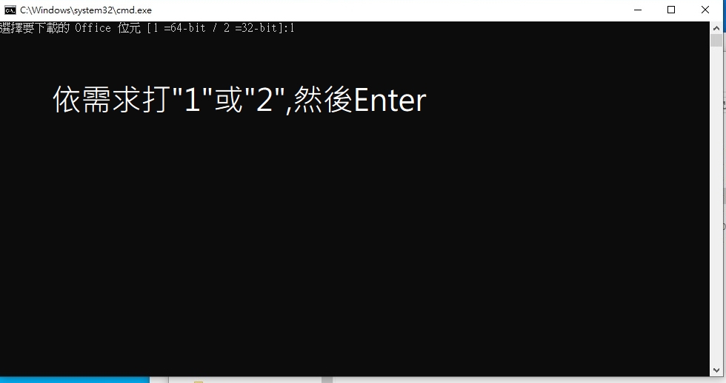Image resolution: width=726 pixels, height=383 pixels.
Task: Close the cmd.exe window
Action: [x=705, y=10]
